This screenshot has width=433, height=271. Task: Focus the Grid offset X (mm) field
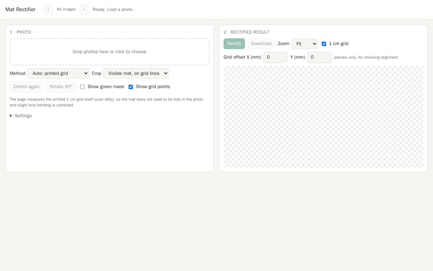pyautogui.click(x=275, y=58)
